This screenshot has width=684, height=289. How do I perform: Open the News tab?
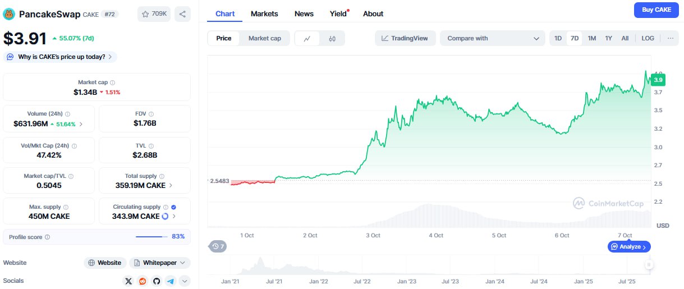tap(304, 13)
